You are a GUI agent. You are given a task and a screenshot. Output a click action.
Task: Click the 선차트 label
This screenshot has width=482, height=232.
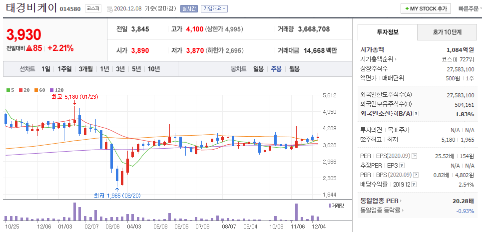point(27,69)
